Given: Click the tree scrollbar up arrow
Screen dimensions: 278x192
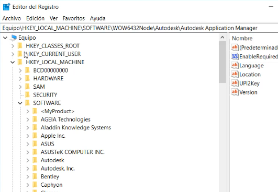Looking at the screenshot, I should 223,37.
